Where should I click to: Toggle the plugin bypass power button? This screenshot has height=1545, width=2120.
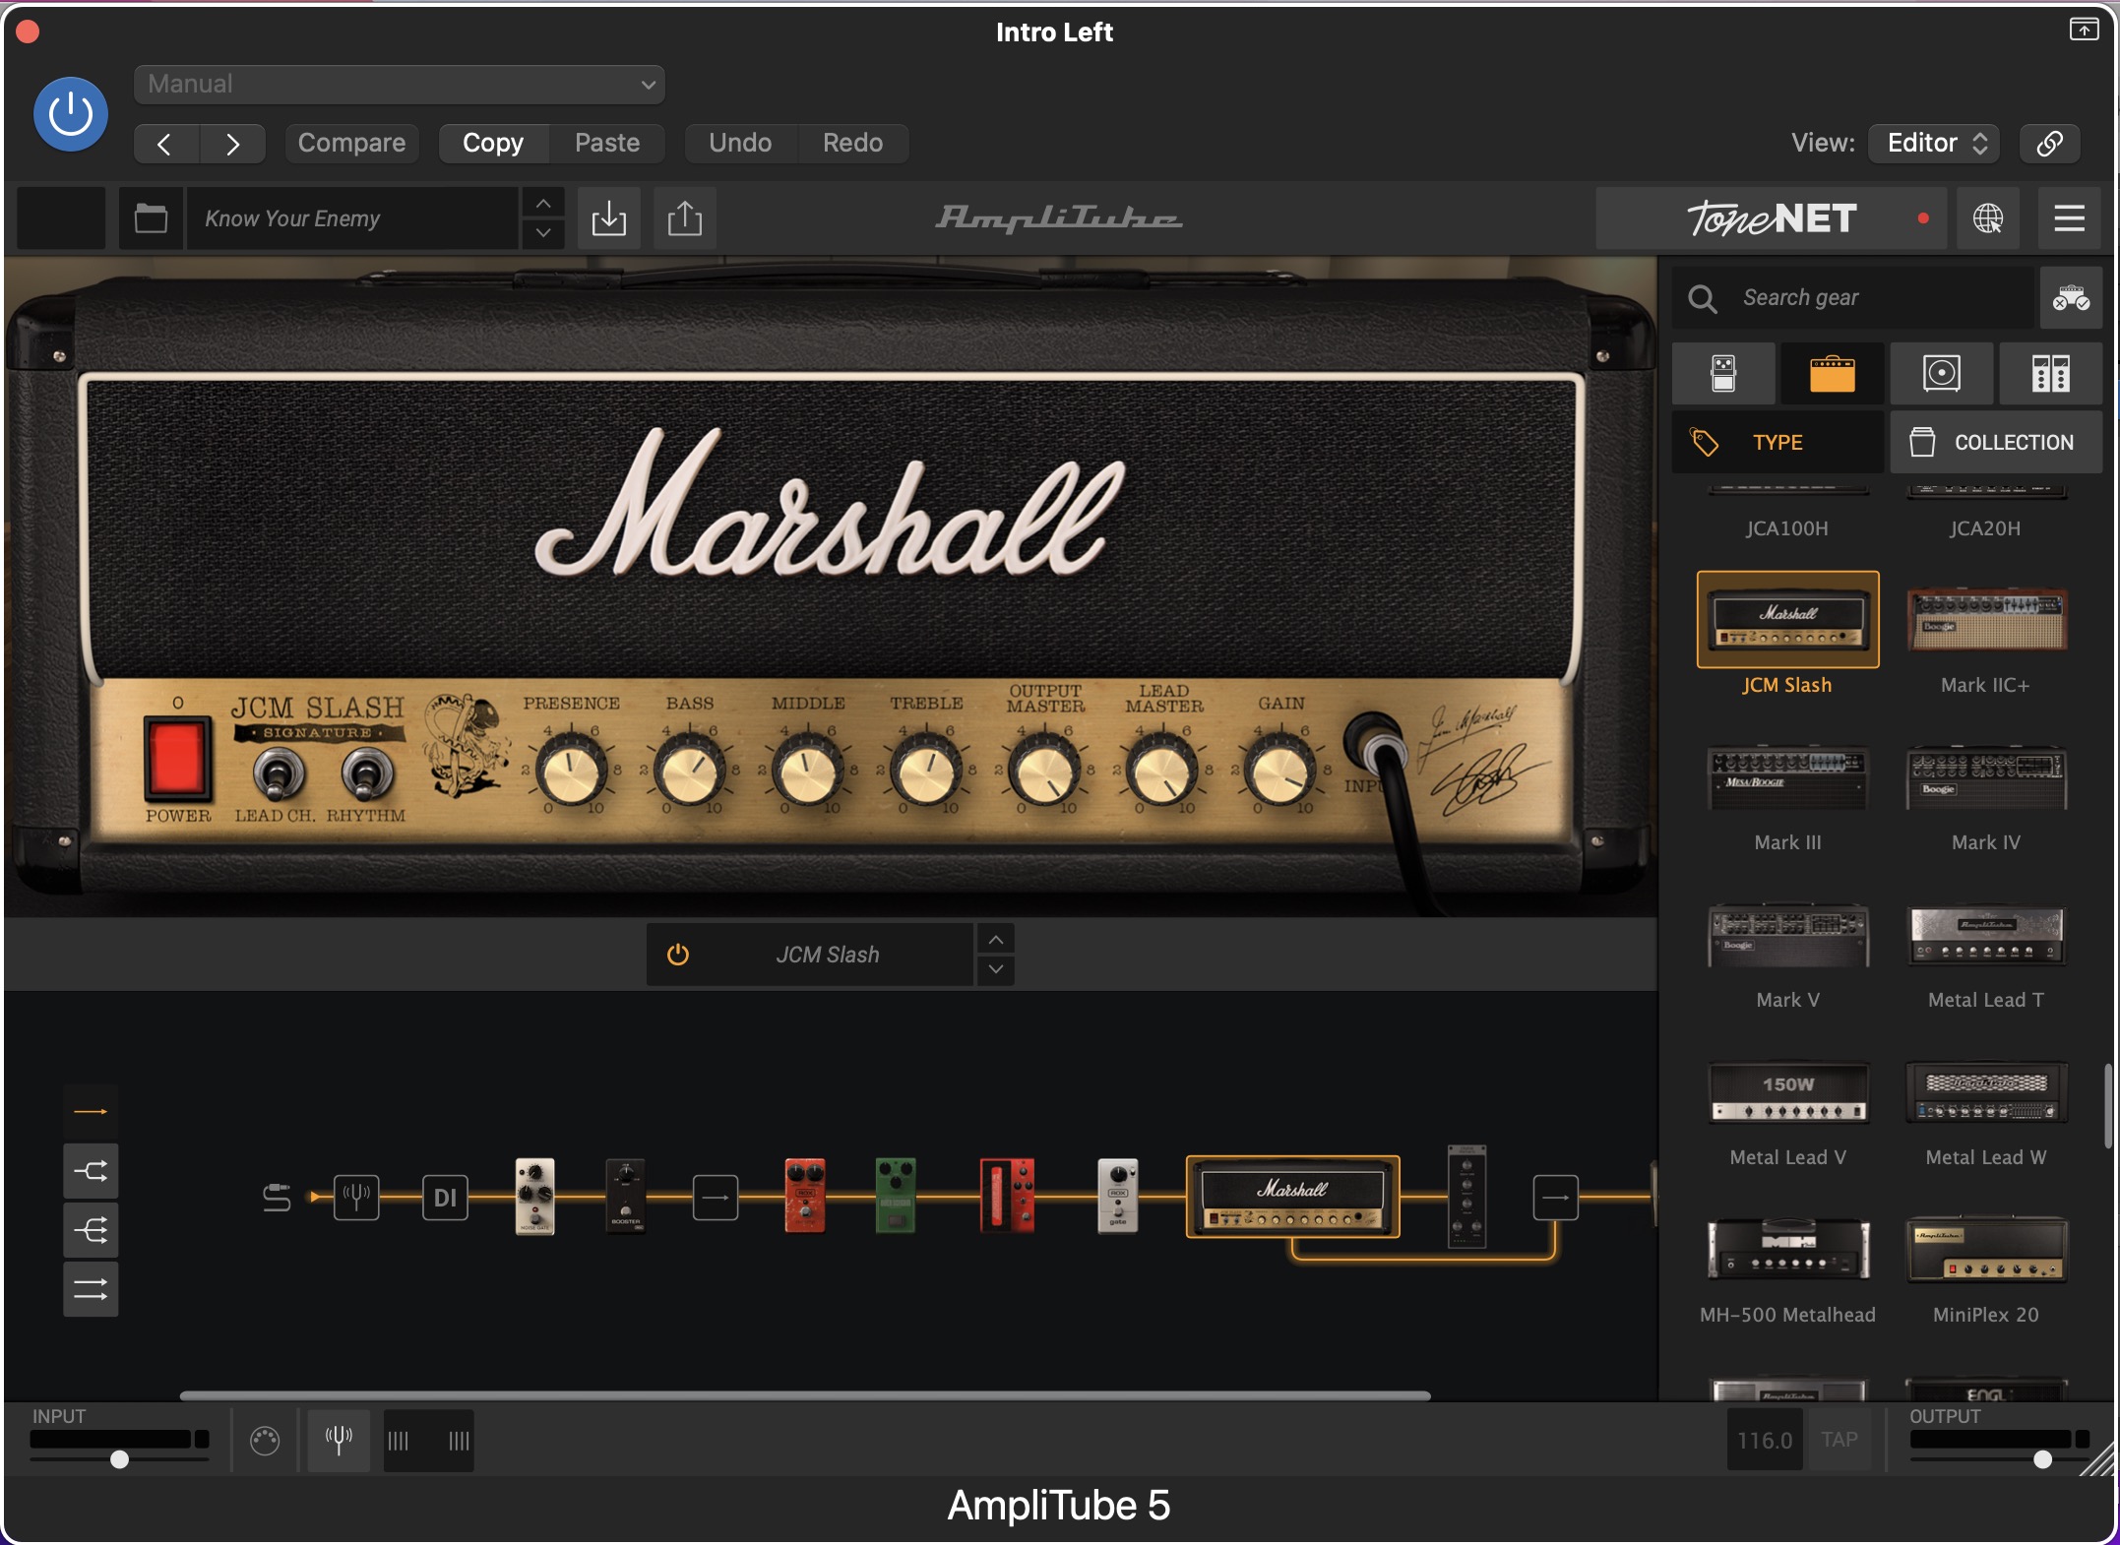(x=71, y=114)
